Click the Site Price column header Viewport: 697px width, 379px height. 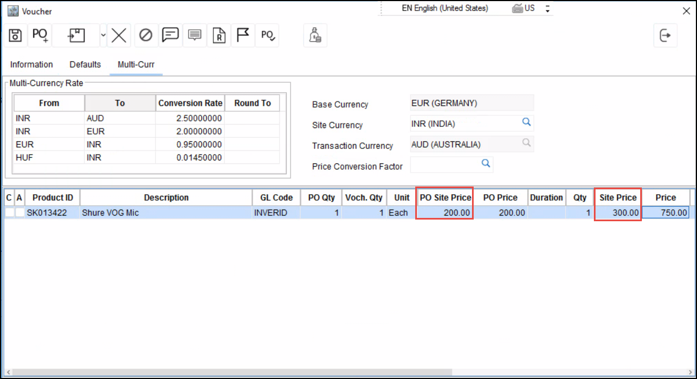point(618,197)
